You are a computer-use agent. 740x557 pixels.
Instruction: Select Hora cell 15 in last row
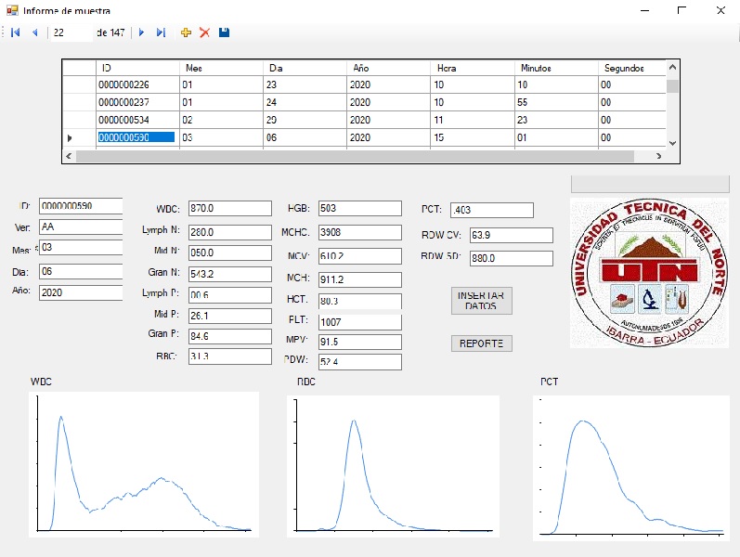472,137
